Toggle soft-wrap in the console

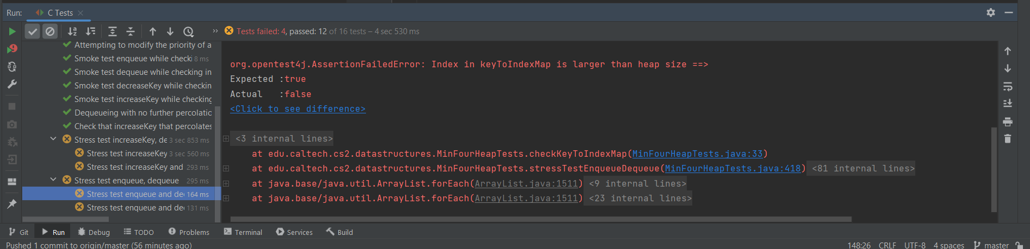coord(1007,86)
